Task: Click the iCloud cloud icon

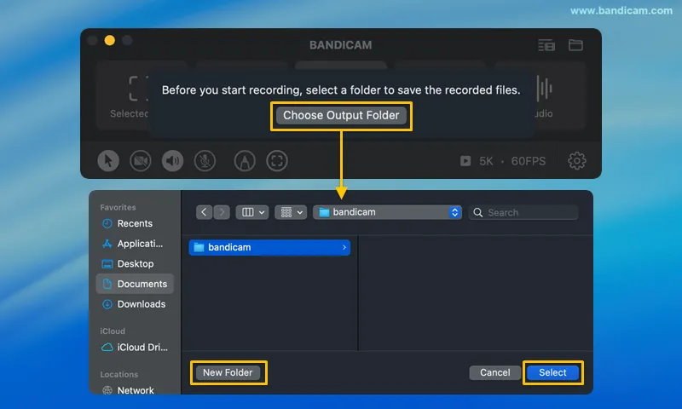Action: click(x=107, y=348)
